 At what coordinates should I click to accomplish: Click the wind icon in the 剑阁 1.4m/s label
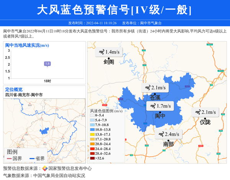click(102, 52)
